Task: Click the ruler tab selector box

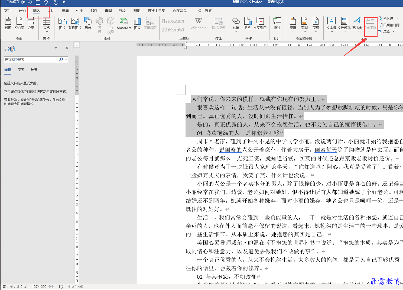Action: [77, 45]
